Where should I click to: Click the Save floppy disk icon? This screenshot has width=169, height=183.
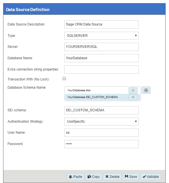click(127, 176)
